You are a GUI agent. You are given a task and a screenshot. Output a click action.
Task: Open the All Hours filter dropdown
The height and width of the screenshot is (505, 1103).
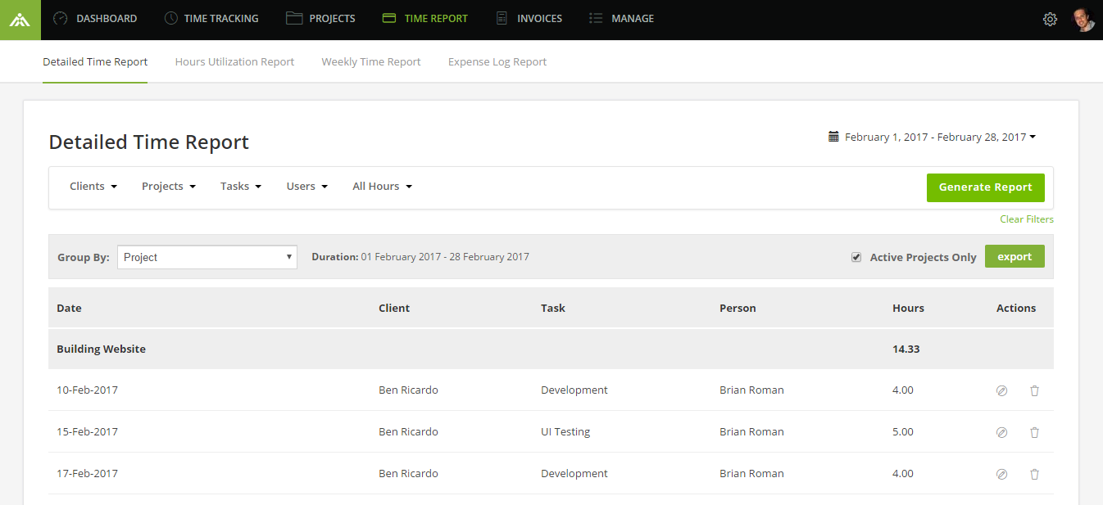(x=383, y=186)
